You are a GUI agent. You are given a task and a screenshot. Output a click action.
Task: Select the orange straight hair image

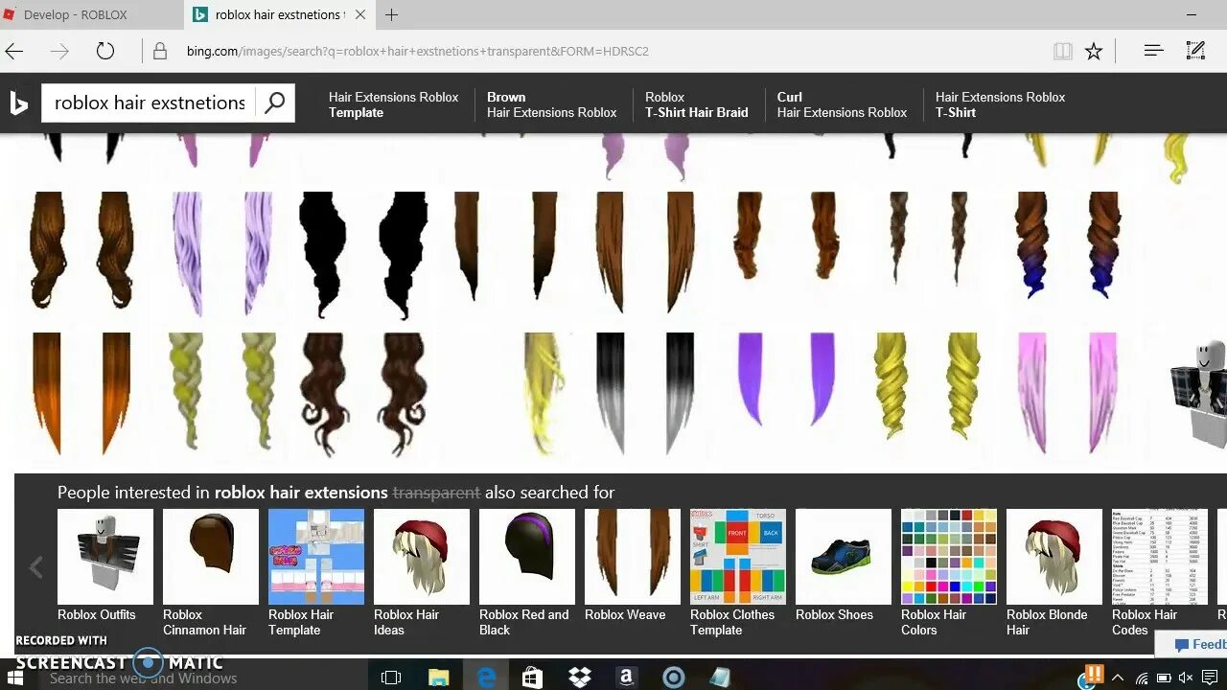(x=81, y=393)
